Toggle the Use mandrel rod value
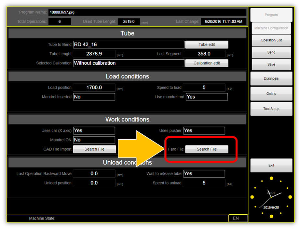Viewport: 301px width, 229px height. pos(207,97)
